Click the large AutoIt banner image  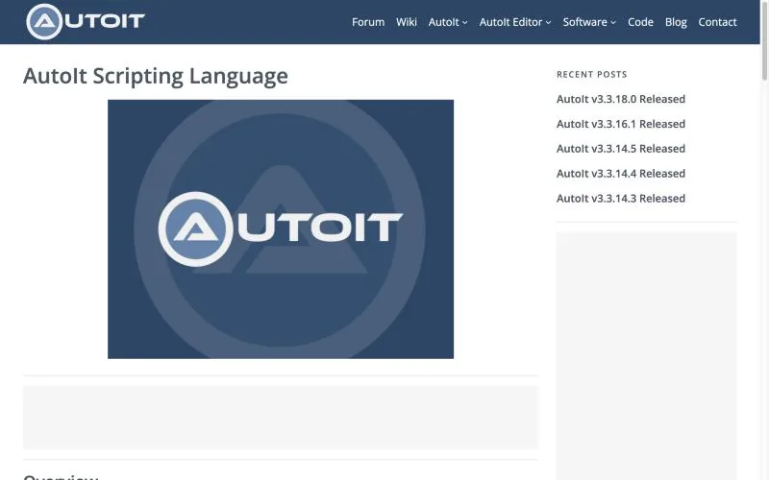(281, 229)
